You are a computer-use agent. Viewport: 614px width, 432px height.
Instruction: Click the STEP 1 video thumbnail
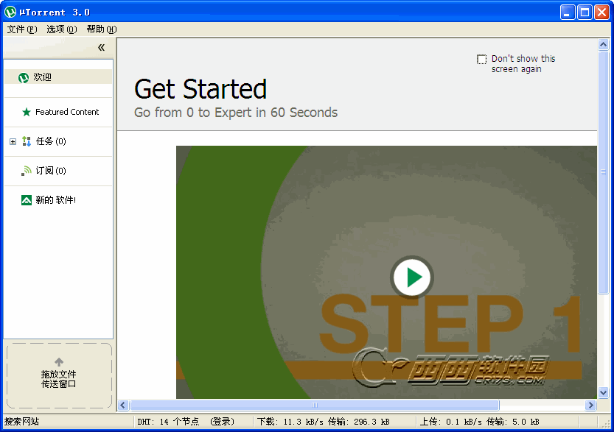tap(386, 272)
